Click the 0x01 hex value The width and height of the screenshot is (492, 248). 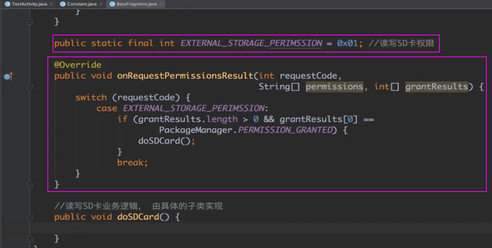[347, 43]
